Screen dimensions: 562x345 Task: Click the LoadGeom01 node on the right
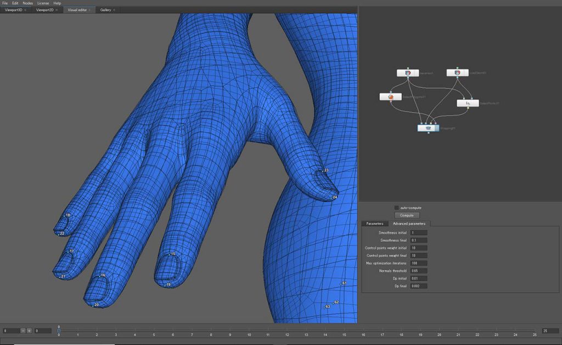pos(457,73)
